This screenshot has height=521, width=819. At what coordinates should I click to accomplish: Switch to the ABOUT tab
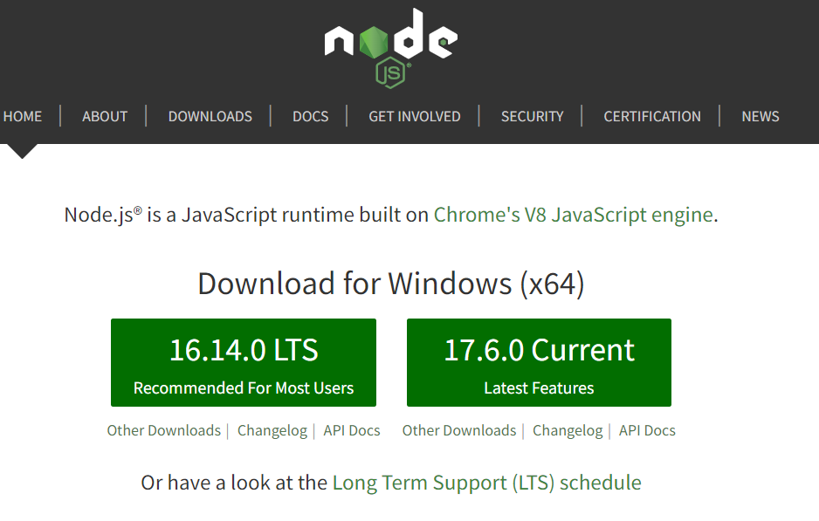click(104, 116)
